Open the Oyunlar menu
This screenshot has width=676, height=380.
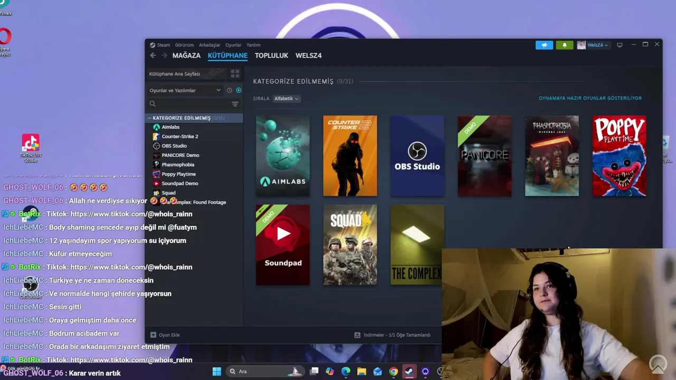(233, 45)
